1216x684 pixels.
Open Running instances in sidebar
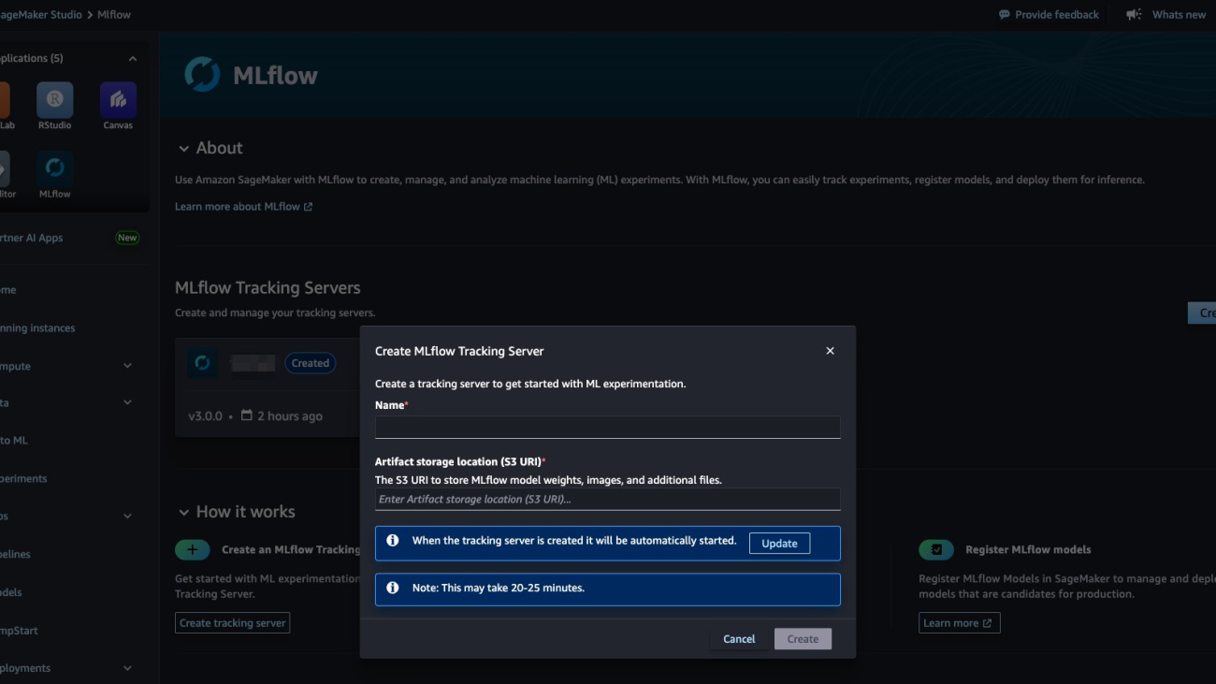coord(37,328)
